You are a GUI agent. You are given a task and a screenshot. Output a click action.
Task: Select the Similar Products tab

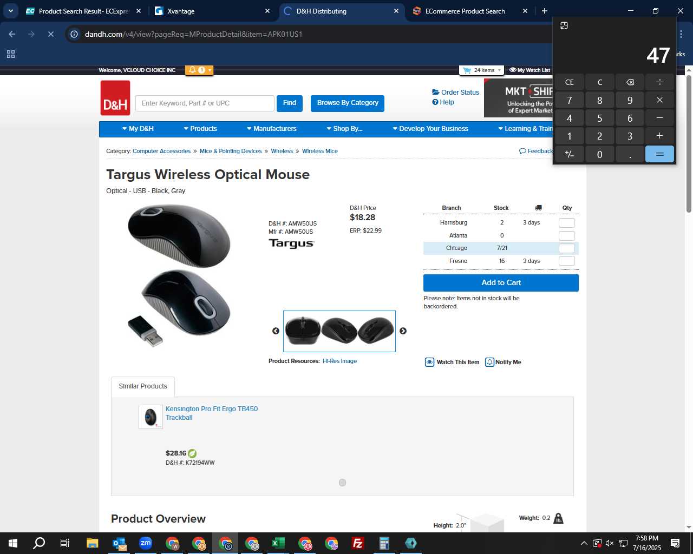[143, 386]
